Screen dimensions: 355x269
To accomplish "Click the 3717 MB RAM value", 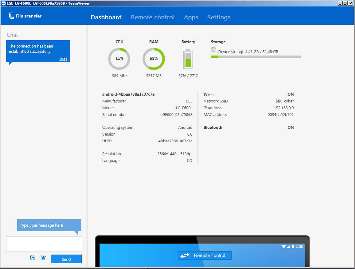I will (x=154, y=76).
